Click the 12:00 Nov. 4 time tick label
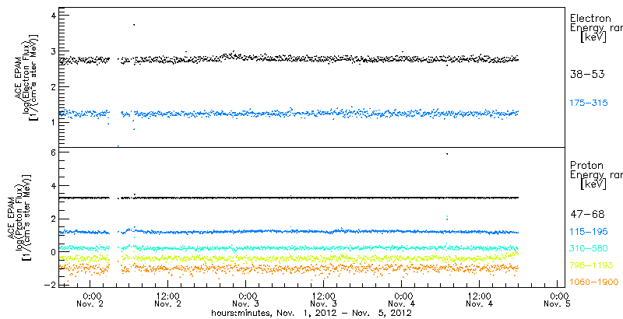The image size is (623, 319). tap(480, 300)
